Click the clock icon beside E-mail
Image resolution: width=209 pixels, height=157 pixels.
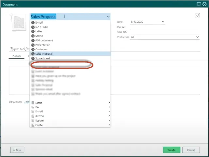point(33,23)
